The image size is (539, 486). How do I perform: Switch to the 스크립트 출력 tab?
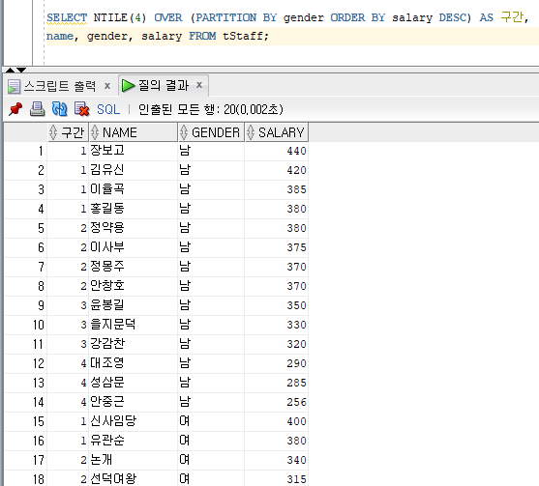[x=60, y=86]
